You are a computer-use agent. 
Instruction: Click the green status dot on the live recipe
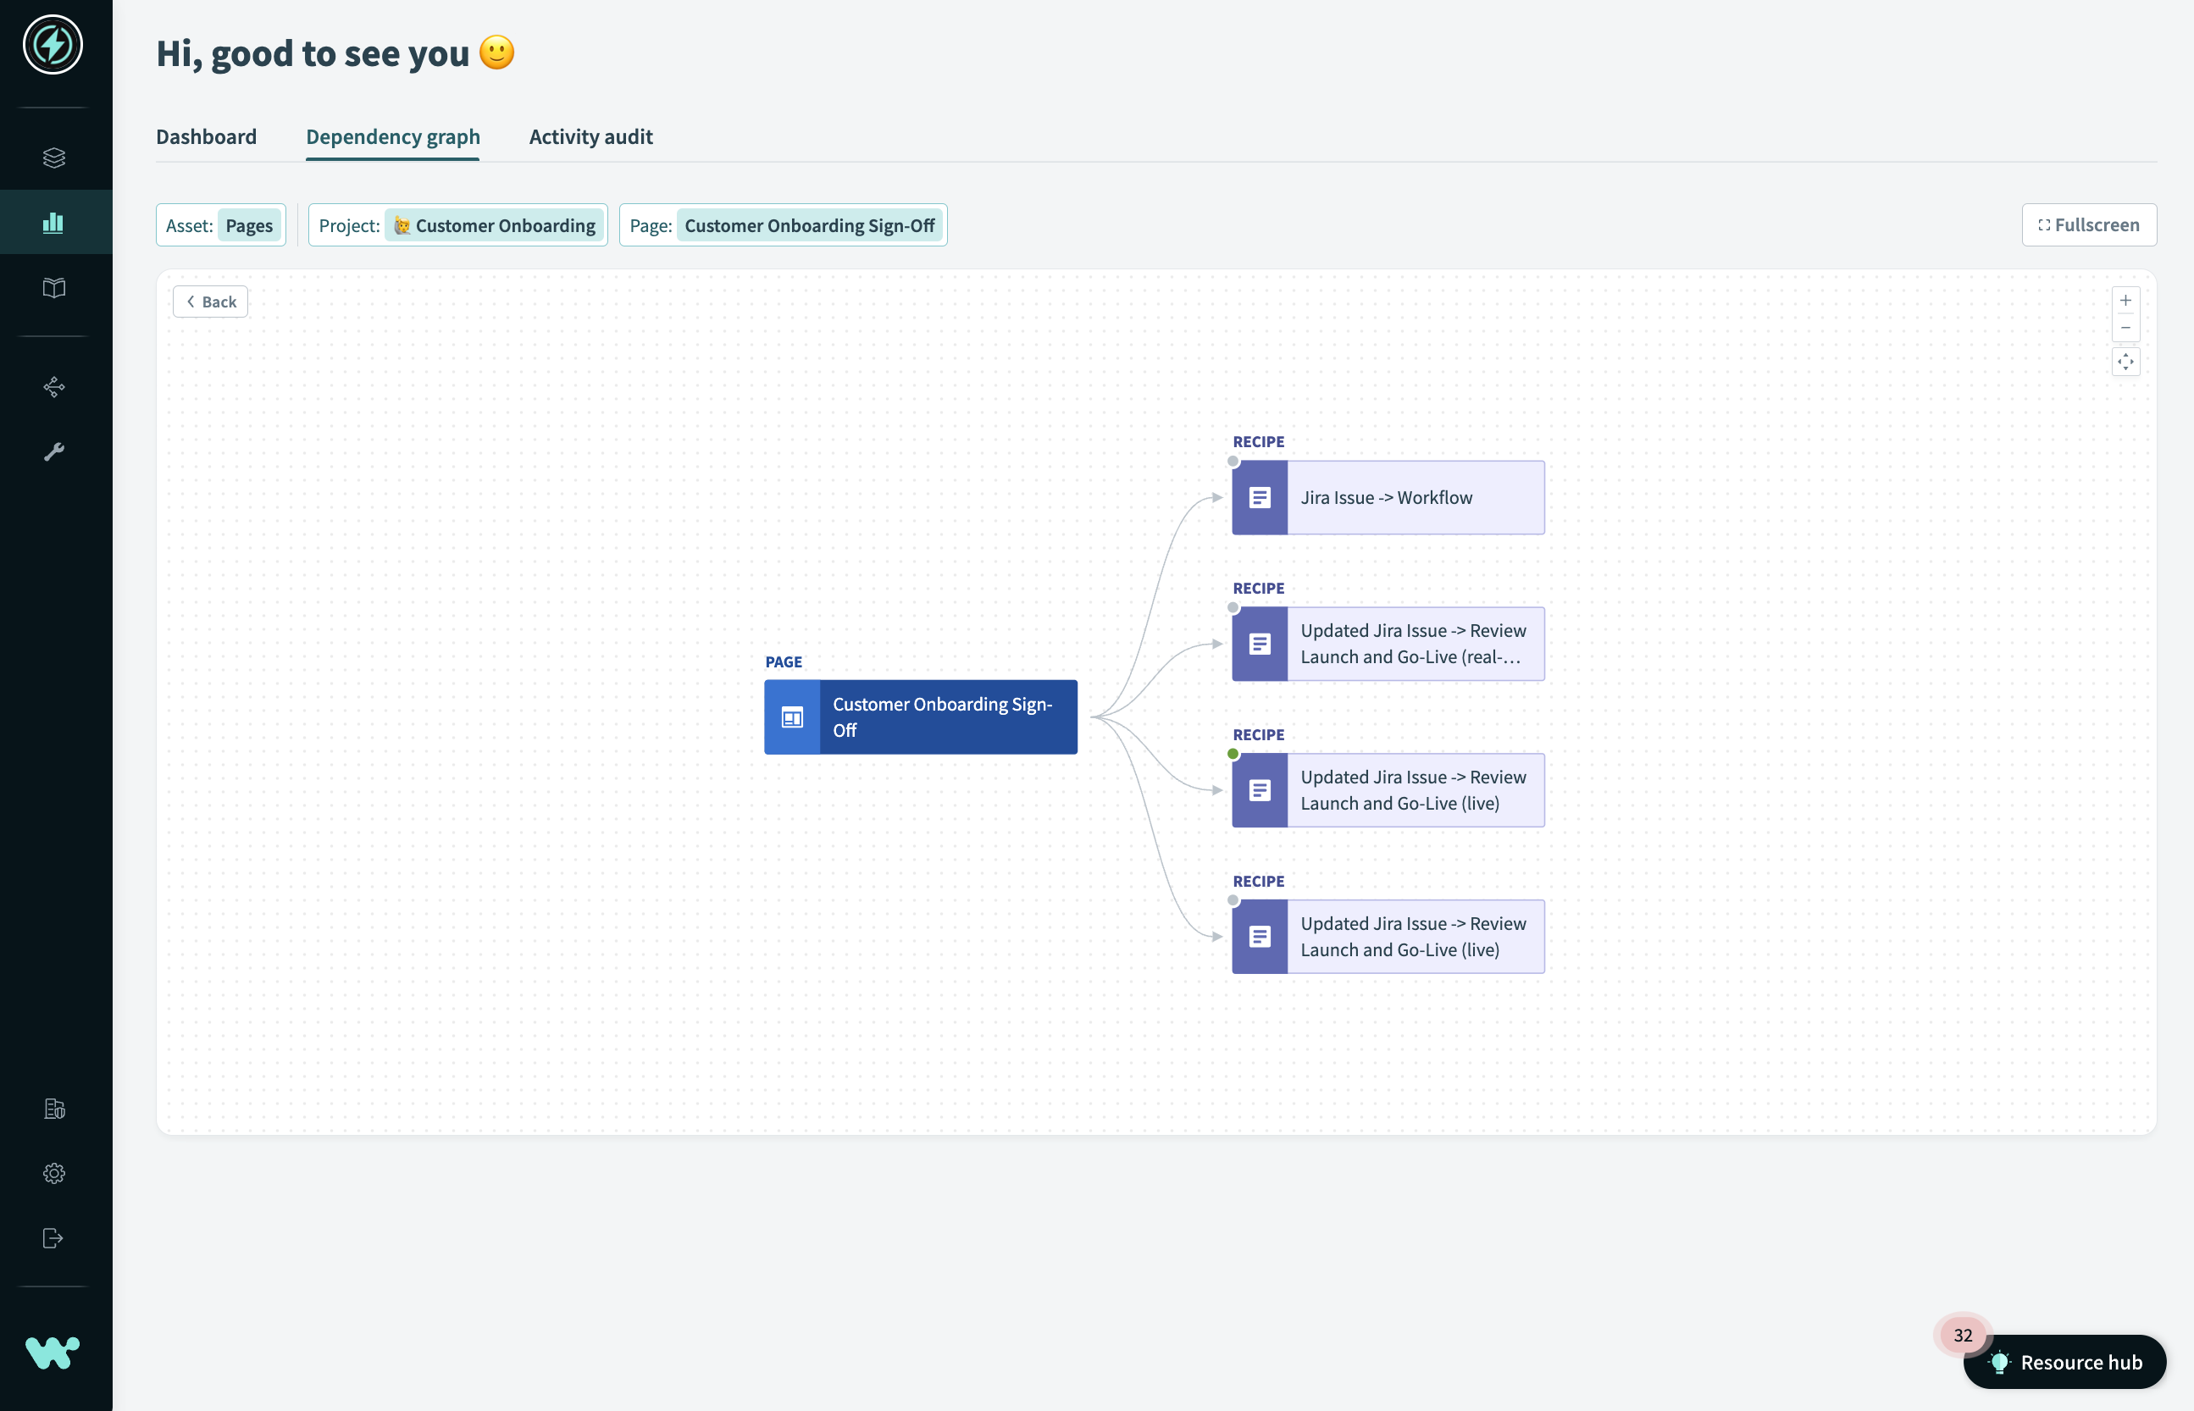click(x=1233, y=753)
